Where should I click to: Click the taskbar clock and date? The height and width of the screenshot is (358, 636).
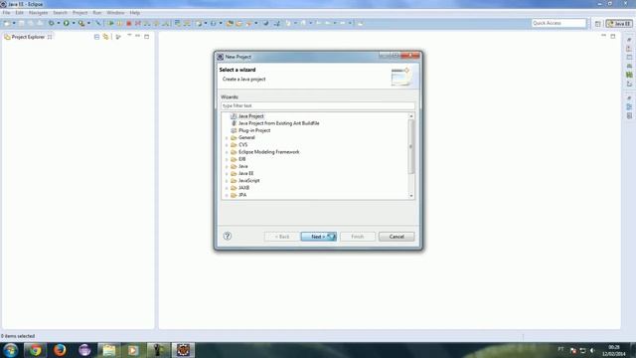point(614,351)
